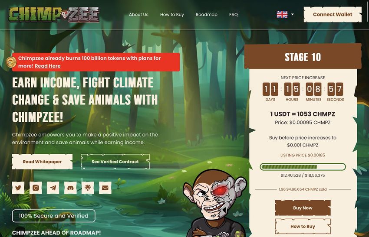The height and width of the screenshot is (237, 369).
Task: Click the Connect Wallet button
Action: tap(333, 14)
